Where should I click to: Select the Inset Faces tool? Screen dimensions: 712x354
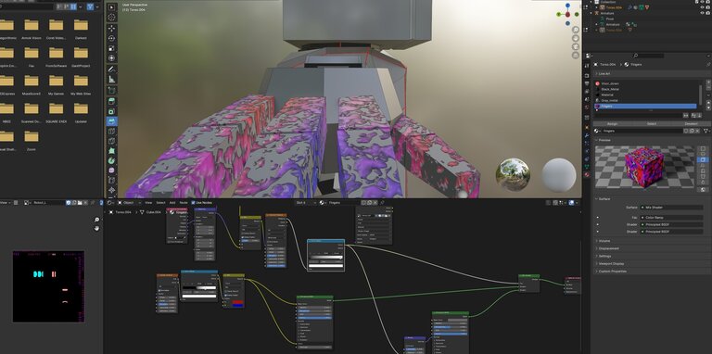pos(111,110)
